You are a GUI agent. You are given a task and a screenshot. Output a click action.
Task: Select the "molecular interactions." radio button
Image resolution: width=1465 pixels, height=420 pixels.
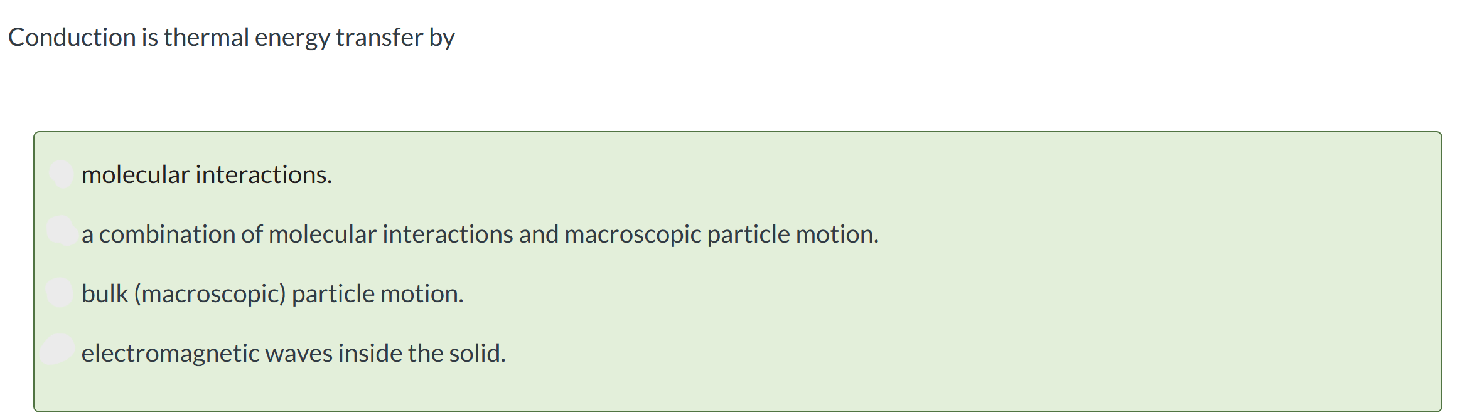coord(62,174)
